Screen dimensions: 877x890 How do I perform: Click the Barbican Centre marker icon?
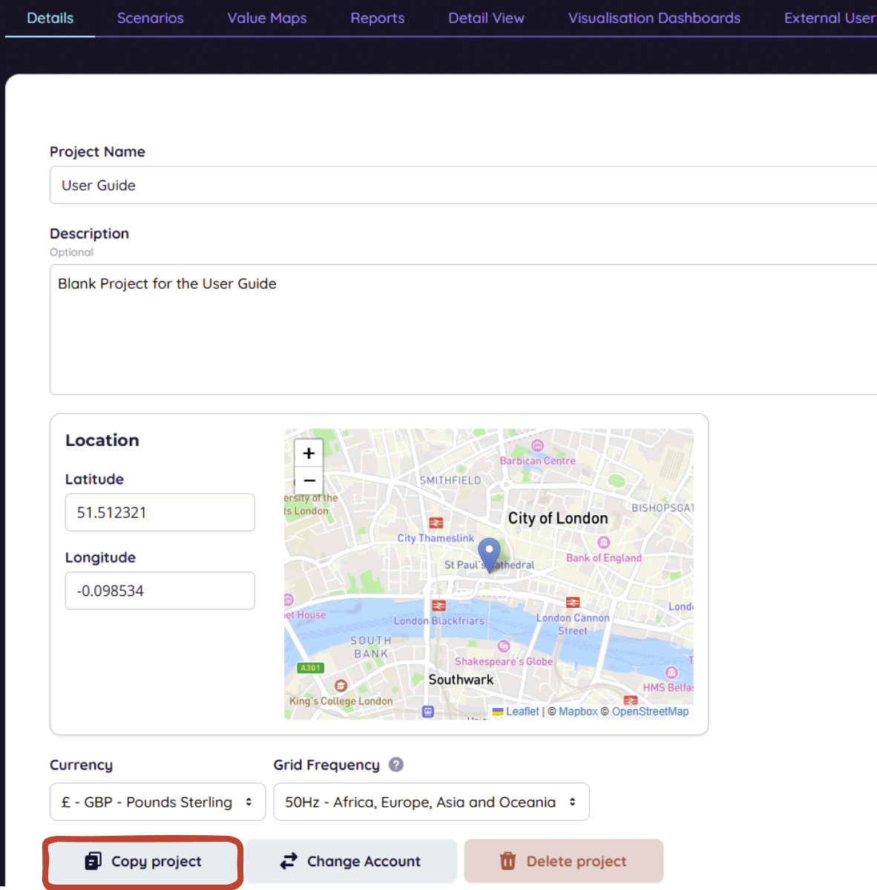click(x=537, y=445)
